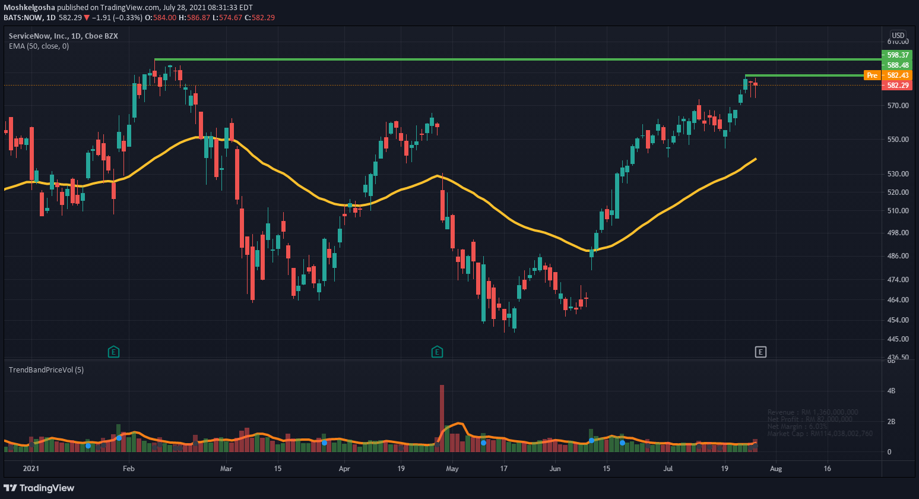Click the O:584.00 open value
This screenshot has height=499, width=919.
162,18
